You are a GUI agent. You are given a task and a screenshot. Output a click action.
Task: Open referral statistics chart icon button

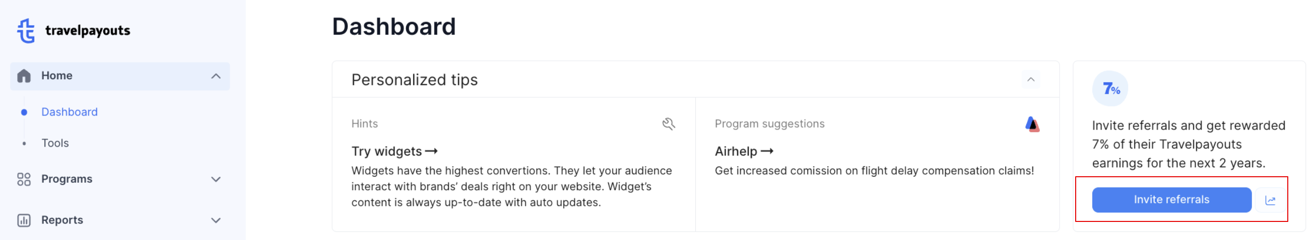tap(1270, 200)
